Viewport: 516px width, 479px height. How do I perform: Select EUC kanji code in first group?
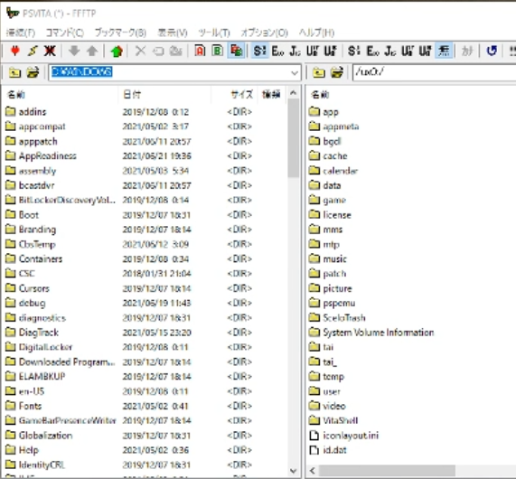tap(277, 51)
